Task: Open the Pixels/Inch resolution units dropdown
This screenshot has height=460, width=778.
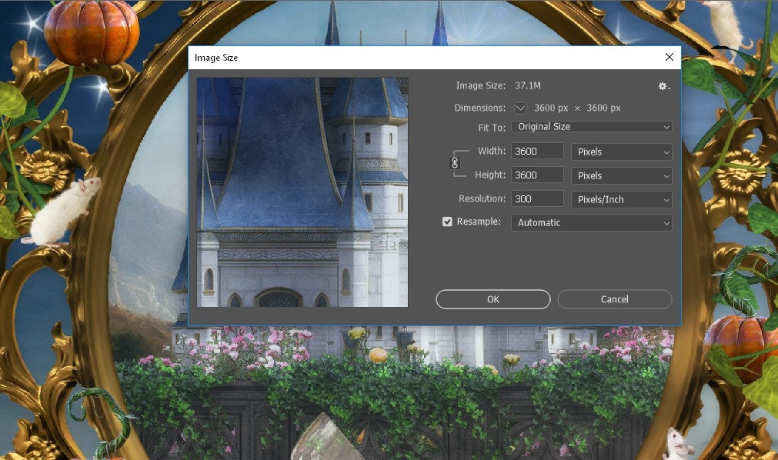Action: point(621,199)
